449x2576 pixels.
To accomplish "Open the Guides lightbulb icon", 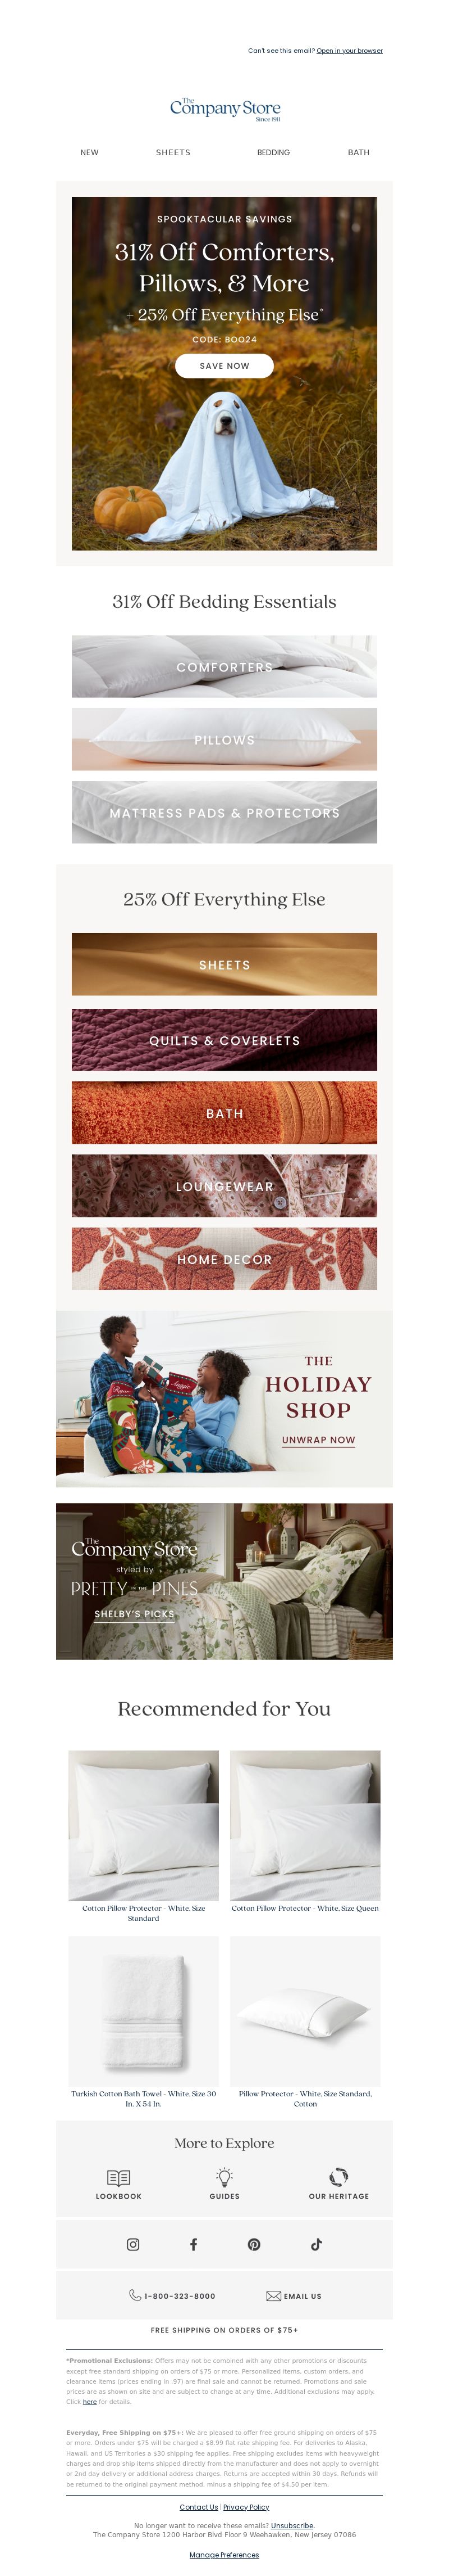I will point(224,2177).
